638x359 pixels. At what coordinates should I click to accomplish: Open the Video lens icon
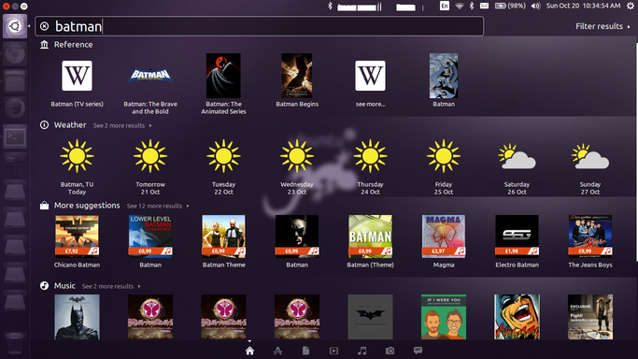coord(333,351)
